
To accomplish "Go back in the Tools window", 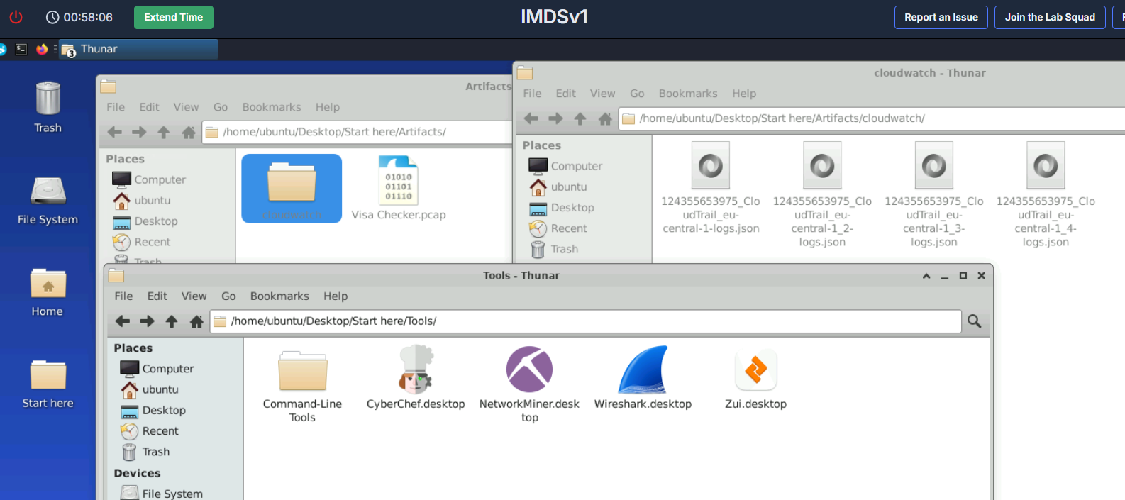I will coord(123,321).
